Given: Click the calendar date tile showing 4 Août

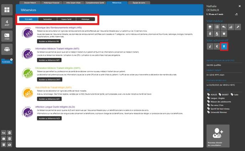Looking at the screenshot, I should point(7,23).
